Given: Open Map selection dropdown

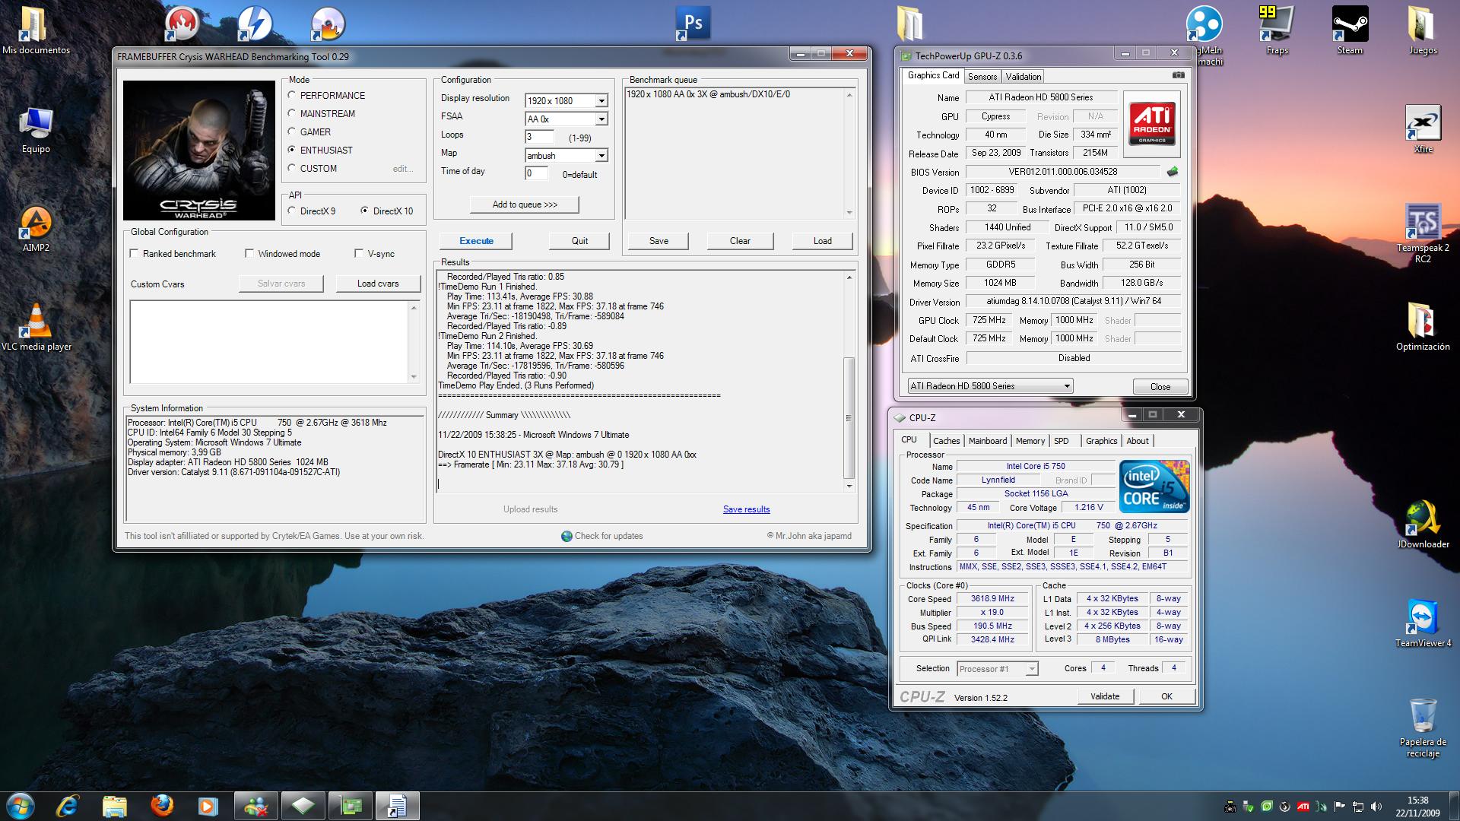Looking at the screenshot, I should 567,155.
